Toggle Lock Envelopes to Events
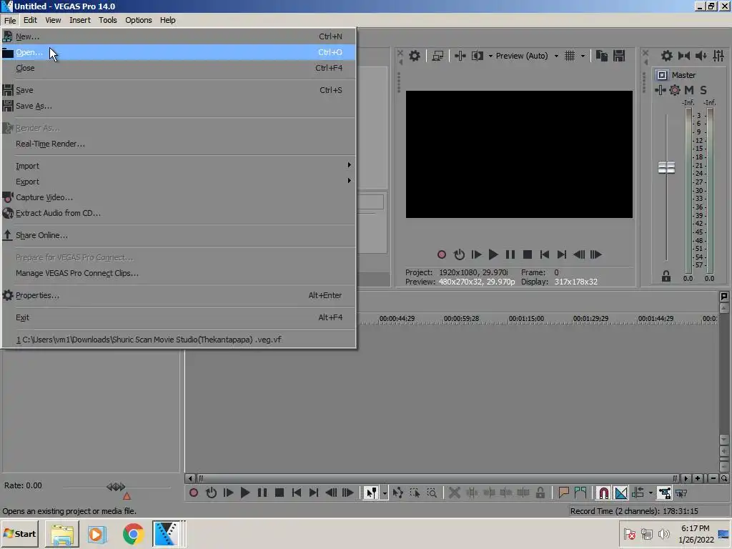 coord(664,493)
